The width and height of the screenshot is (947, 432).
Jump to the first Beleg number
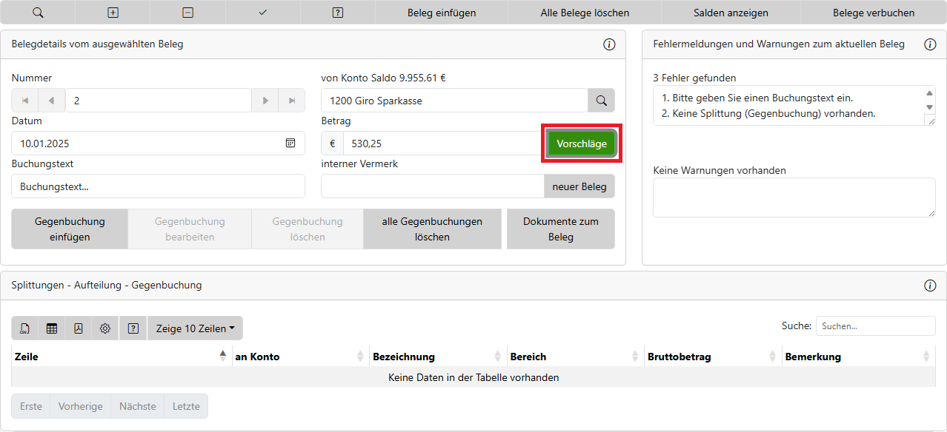pos(25,101)
